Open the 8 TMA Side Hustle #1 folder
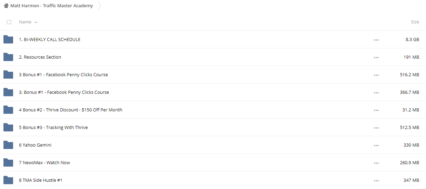The width and height of the screenshot is (426, 189). point(41,180)
